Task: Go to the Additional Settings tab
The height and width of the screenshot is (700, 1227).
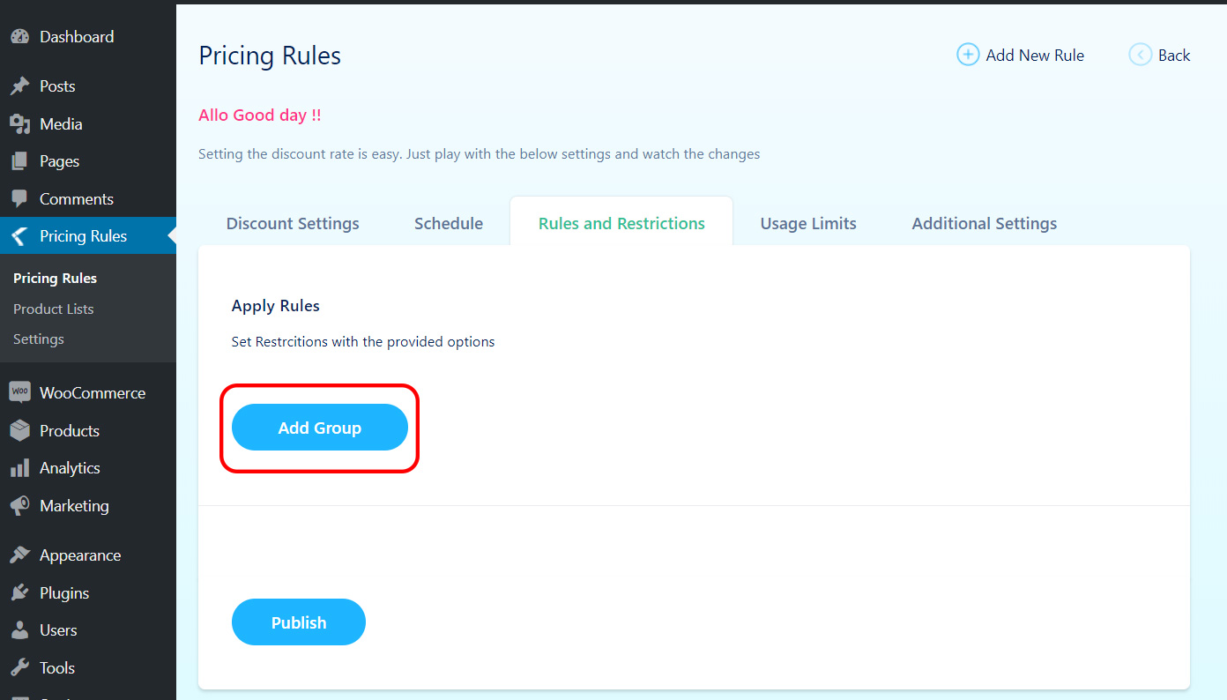Action: [x=985, y=224]
